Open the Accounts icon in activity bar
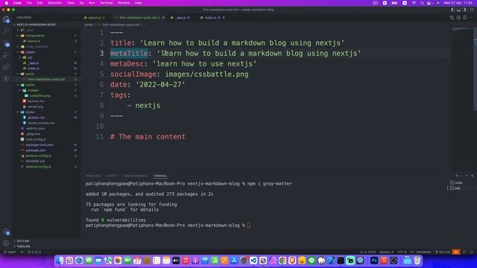 (6, 232)
